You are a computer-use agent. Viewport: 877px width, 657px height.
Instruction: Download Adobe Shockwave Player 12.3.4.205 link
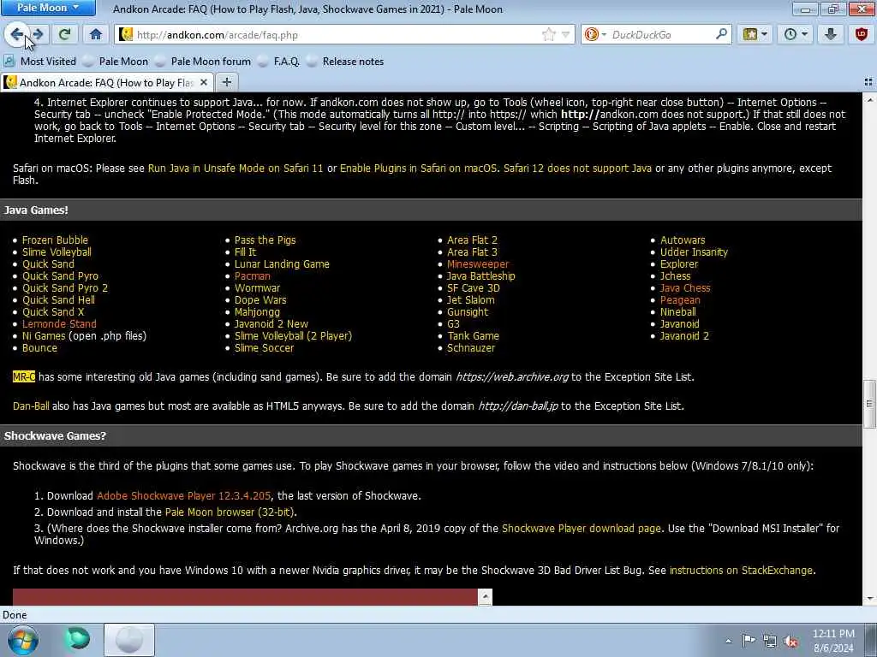tap(183, 495)
